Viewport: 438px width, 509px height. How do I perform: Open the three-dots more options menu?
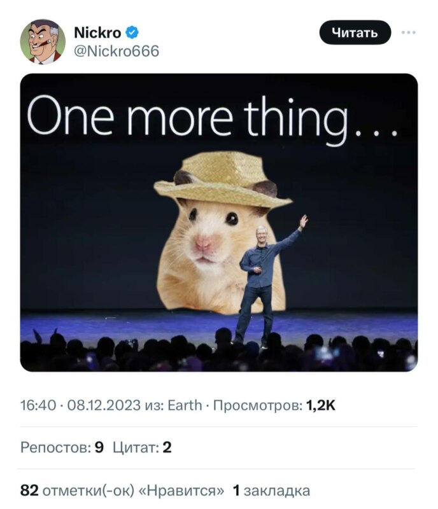409,32
